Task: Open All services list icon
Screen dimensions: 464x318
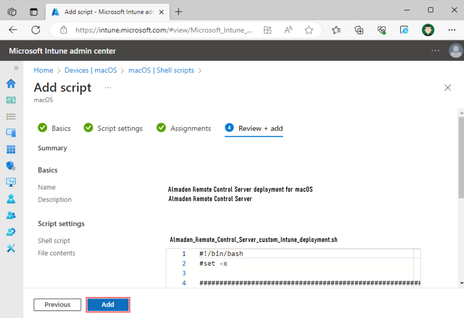Action: coord(11,116)
